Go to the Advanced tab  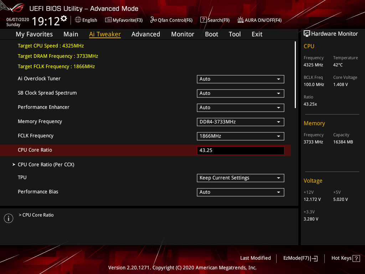[x=146, y=34]
